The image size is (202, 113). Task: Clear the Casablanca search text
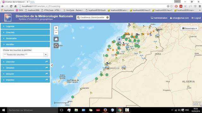click(x=107, y=18)
